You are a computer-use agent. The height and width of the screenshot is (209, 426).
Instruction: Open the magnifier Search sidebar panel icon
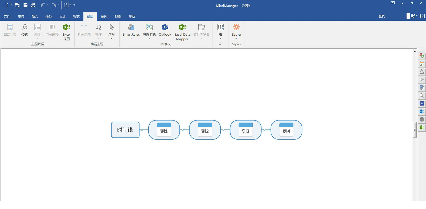click(422, 95)
